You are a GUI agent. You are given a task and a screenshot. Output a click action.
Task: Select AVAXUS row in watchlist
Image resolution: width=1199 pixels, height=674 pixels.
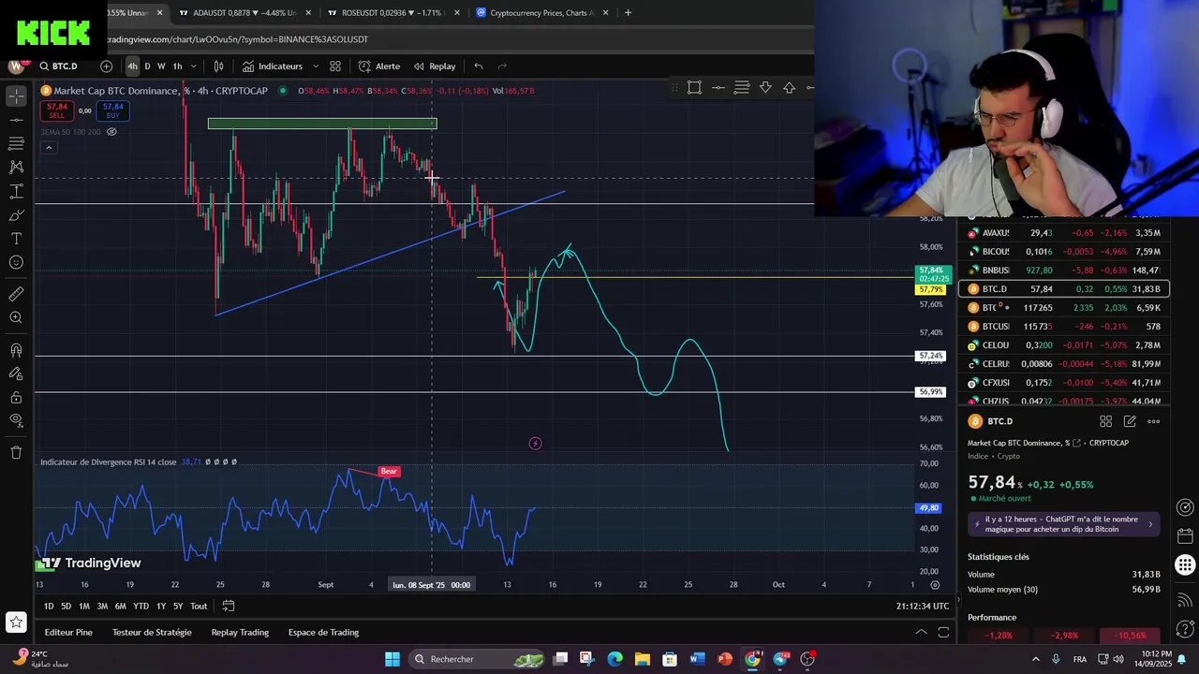click(1064, 233)
